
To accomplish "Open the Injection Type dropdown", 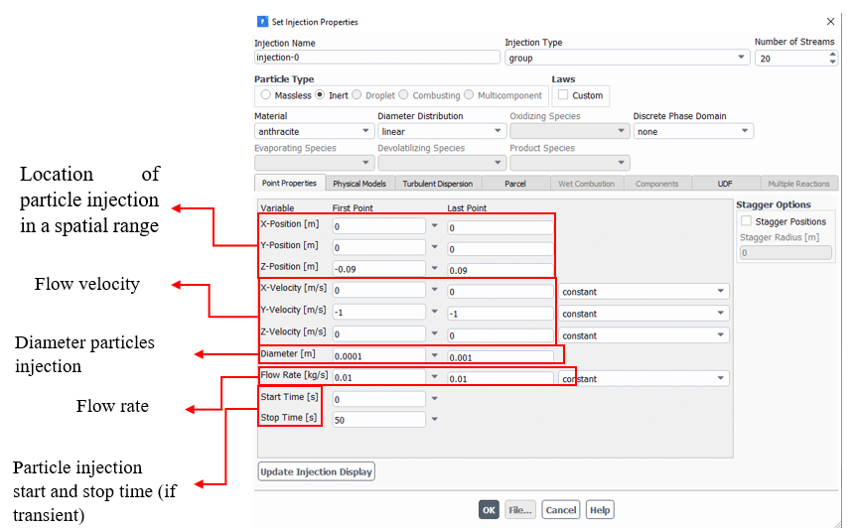I will coord(626,58).
